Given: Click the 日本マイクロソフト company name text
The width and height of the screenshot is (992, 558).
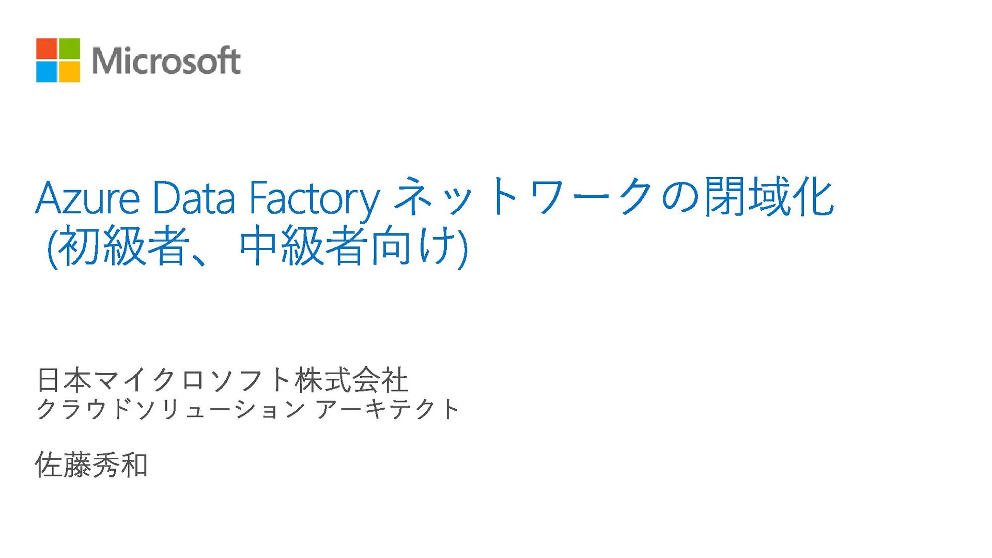Looking at the screenshot, I should (x=164, y=380).
